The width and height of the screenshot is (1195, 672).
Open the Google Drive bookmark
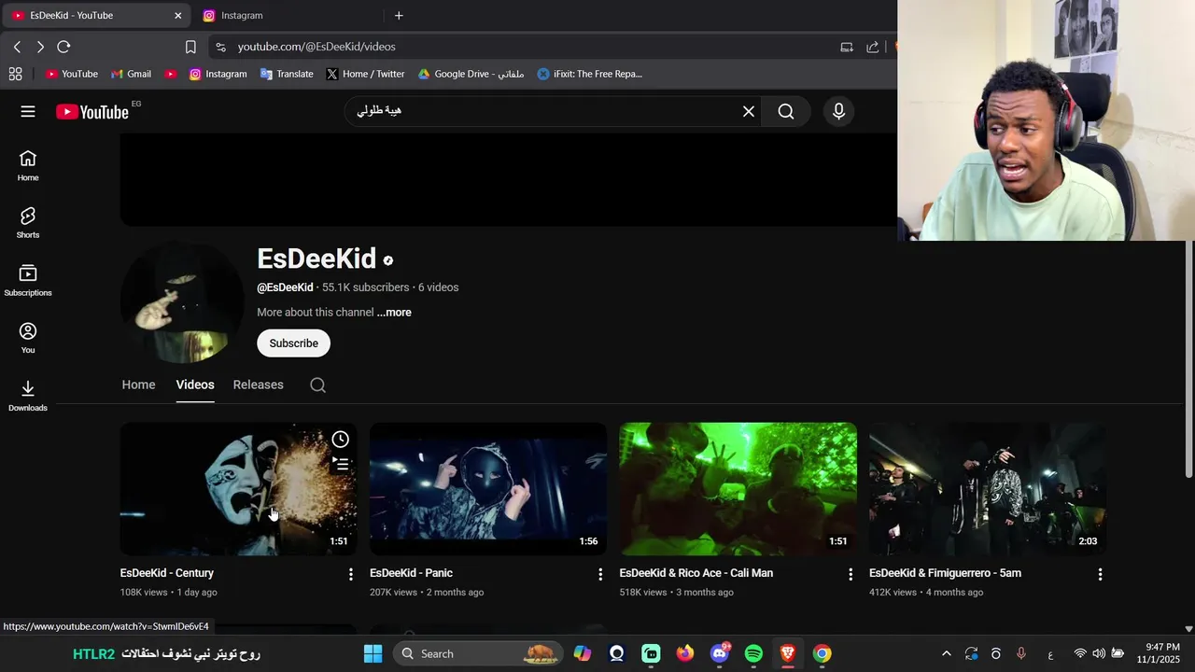tap(471, 74)
